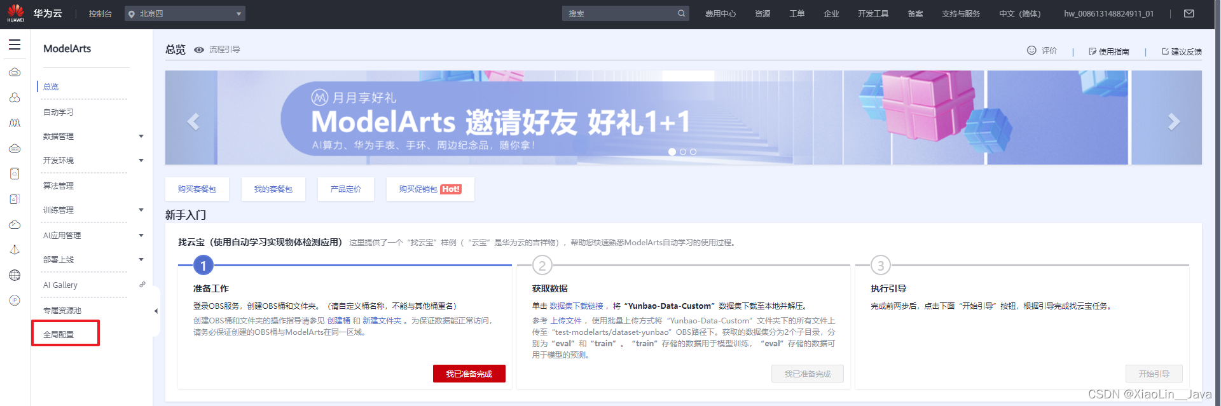Open the hw_008613148824911_01 account menu
Screen dimensions: 1221x406
tap(1108, 13)
